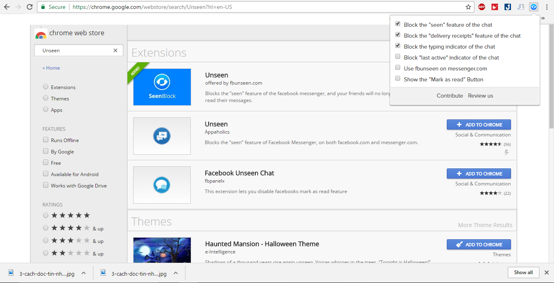Click the page vertical scrollbar
The width and height of the screenshot is (554, 283).
[x=551, y=81]
